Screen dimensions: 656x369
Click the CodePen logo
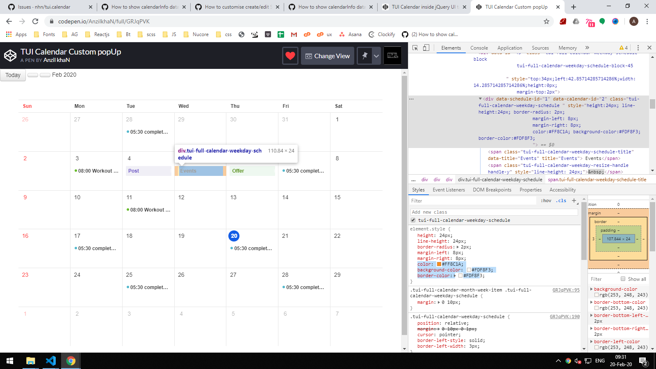tap(10, 55)
